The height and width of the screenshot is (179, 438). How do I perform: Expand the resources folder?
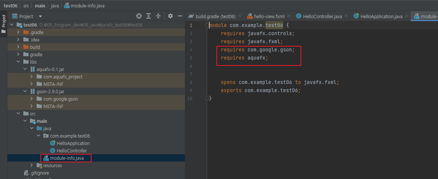[31, 165]
